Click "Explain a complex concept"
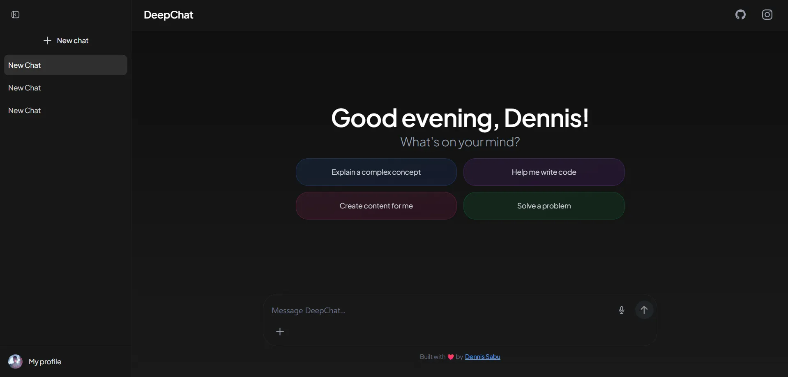Image resolution: width=788 pixels, height=377 pixels. [376, 172]
